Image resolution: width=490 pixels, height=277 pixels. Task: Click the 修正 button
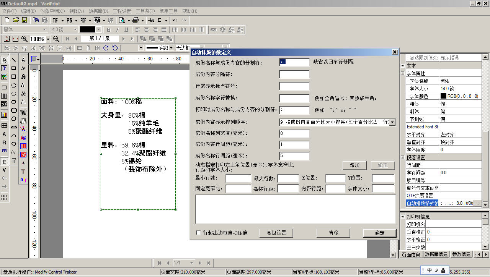383,165
